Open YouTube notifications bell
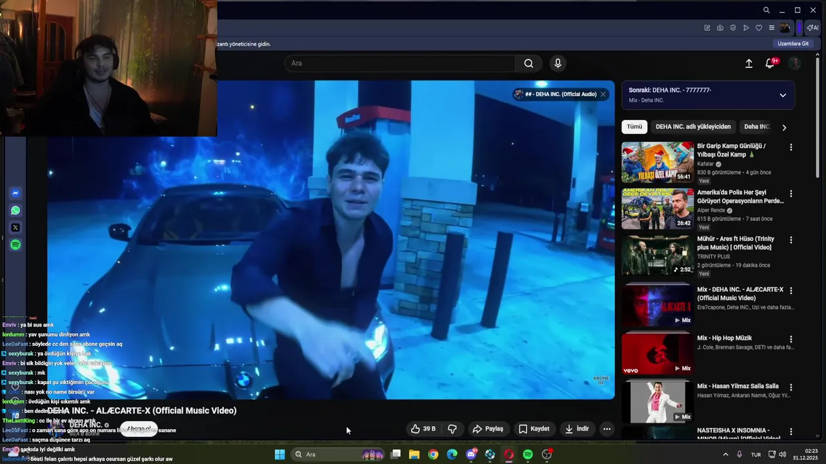This screenshot has height=464, width=826. click(x=770, y=63)
